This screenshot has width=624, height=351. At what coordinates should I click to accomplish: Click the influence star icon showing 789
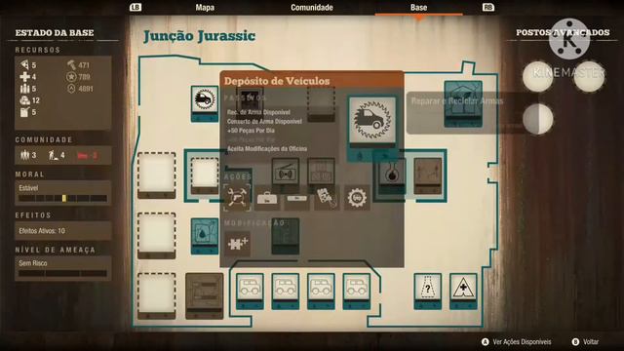[x=71, y=76]
